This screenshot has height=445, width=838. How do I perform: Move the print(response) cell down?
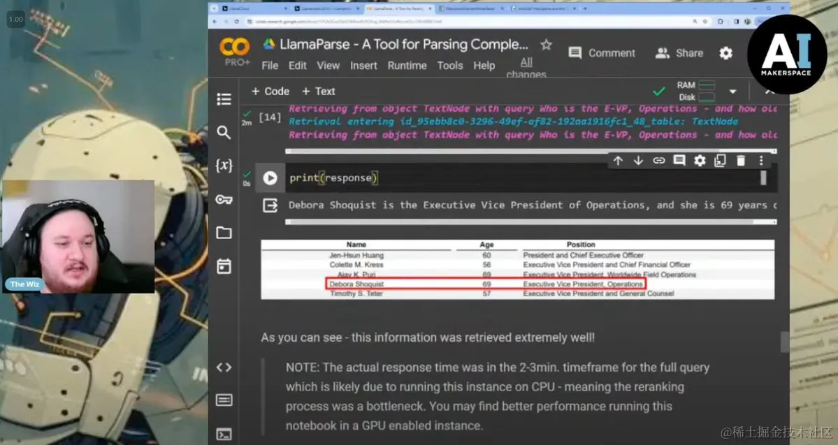638,160
